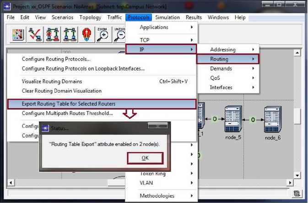
Task: Click the Protocols menu
Action: coord(139,17)
